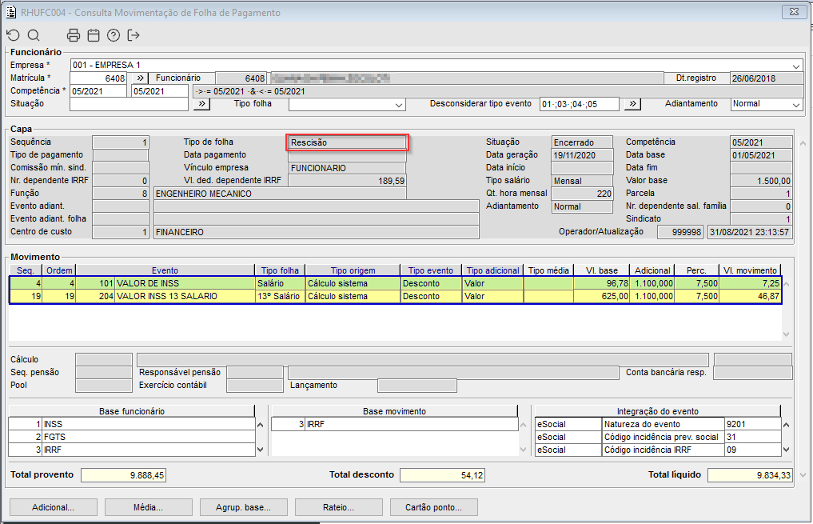This screenshot has height=524, width=813.
Task: Click the undo/refresh arrow toolbar icon
Action: click(x=13, y=35)
